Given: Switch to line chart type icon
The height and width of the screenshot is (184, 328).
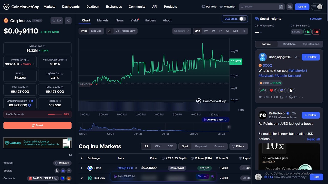Looking at the screenshot, I should coord(109,31).
